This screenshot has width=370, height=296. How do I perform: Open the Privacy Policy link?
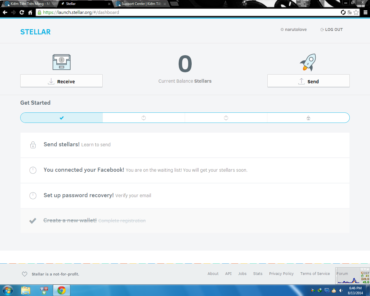pos(281,273)
